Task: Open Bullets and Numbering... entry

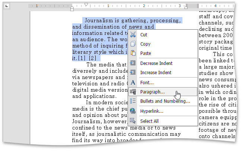Action: coord(163,101)
